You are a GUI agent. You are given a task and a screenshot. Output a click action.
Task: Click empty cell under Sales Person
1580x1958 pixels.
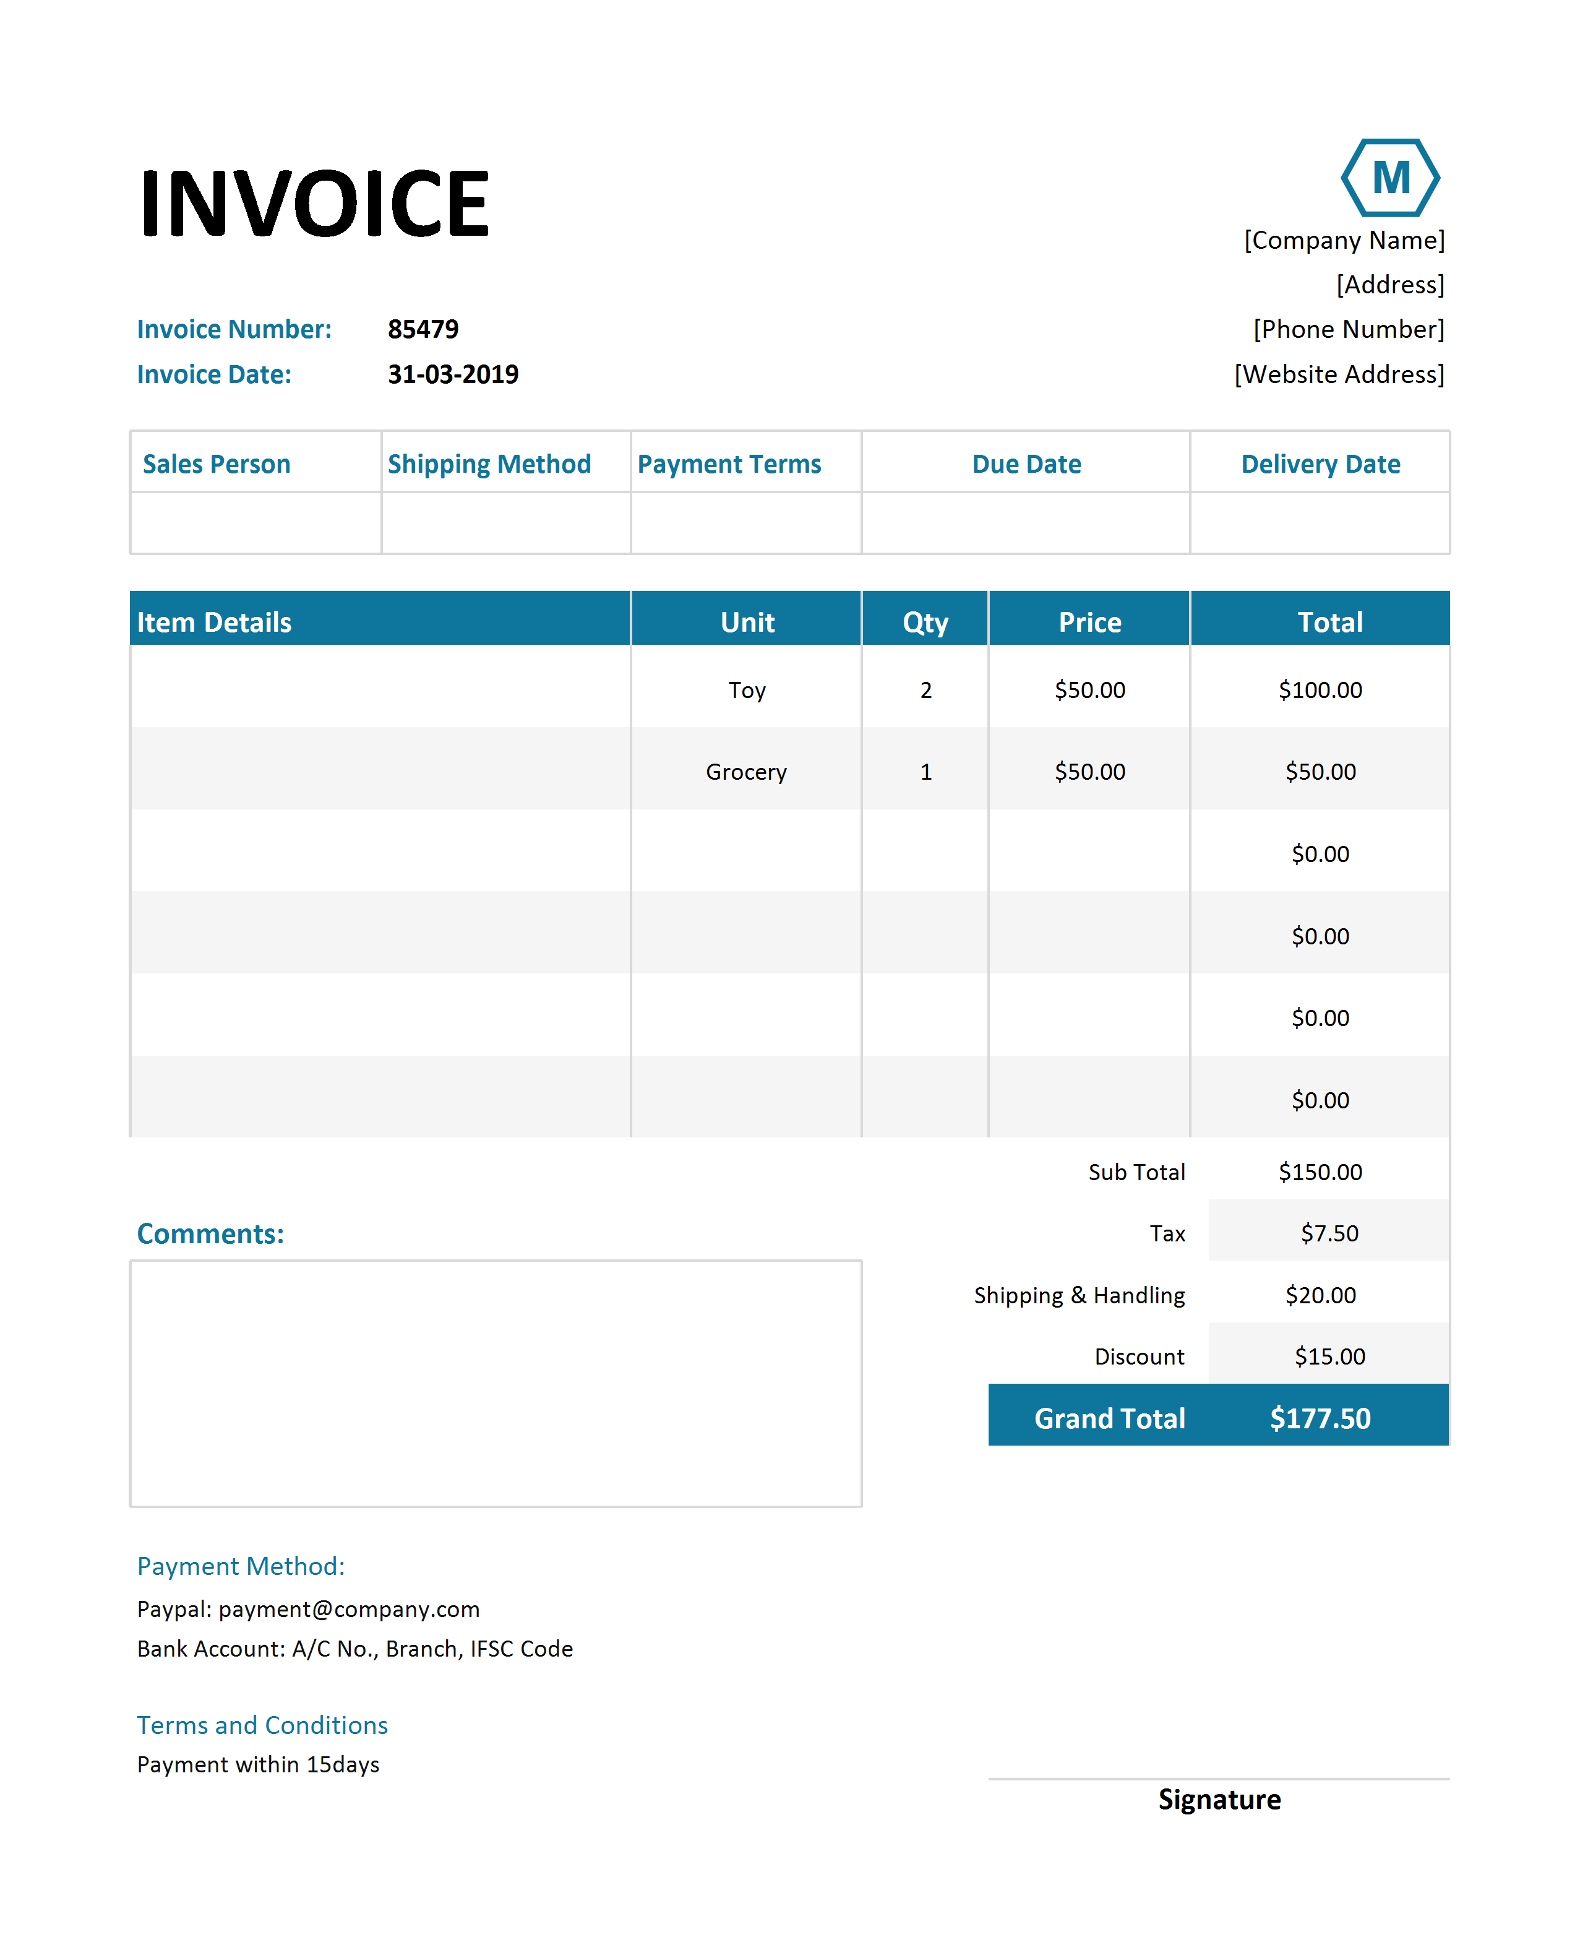[255, 524]
